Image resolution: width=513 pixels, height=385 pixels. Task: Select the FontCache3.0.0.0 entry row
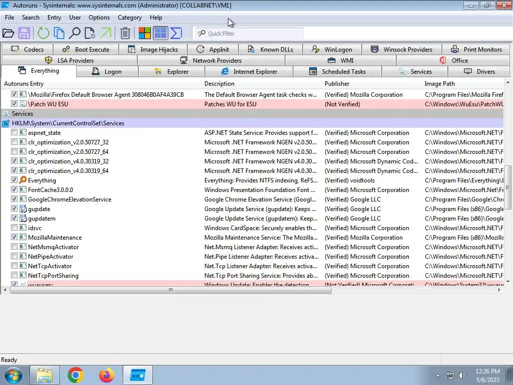pyautogui.click(x=252, y=190)
